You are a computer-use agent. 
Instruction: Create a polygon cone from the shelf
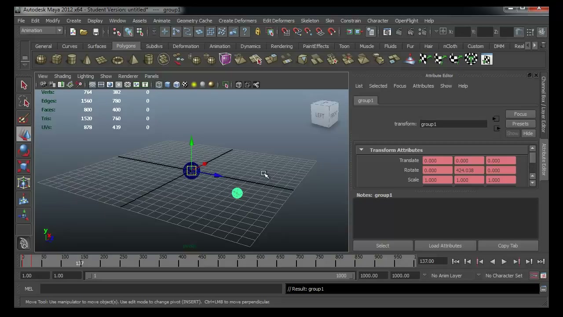[87, 59]
